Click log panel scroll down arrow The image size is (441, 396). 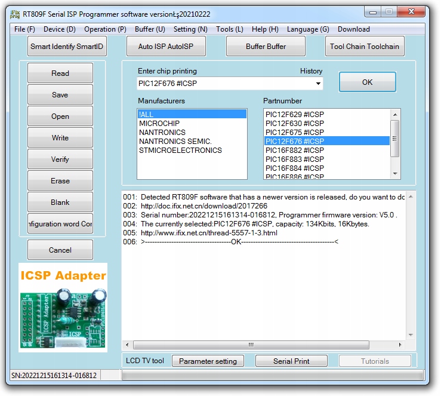coord(411,335)
